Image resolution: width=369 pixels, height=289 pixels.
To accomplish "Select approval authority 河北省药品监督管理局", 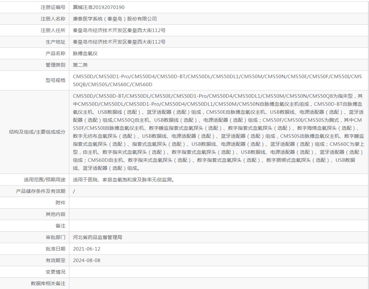I will point(98,237).
